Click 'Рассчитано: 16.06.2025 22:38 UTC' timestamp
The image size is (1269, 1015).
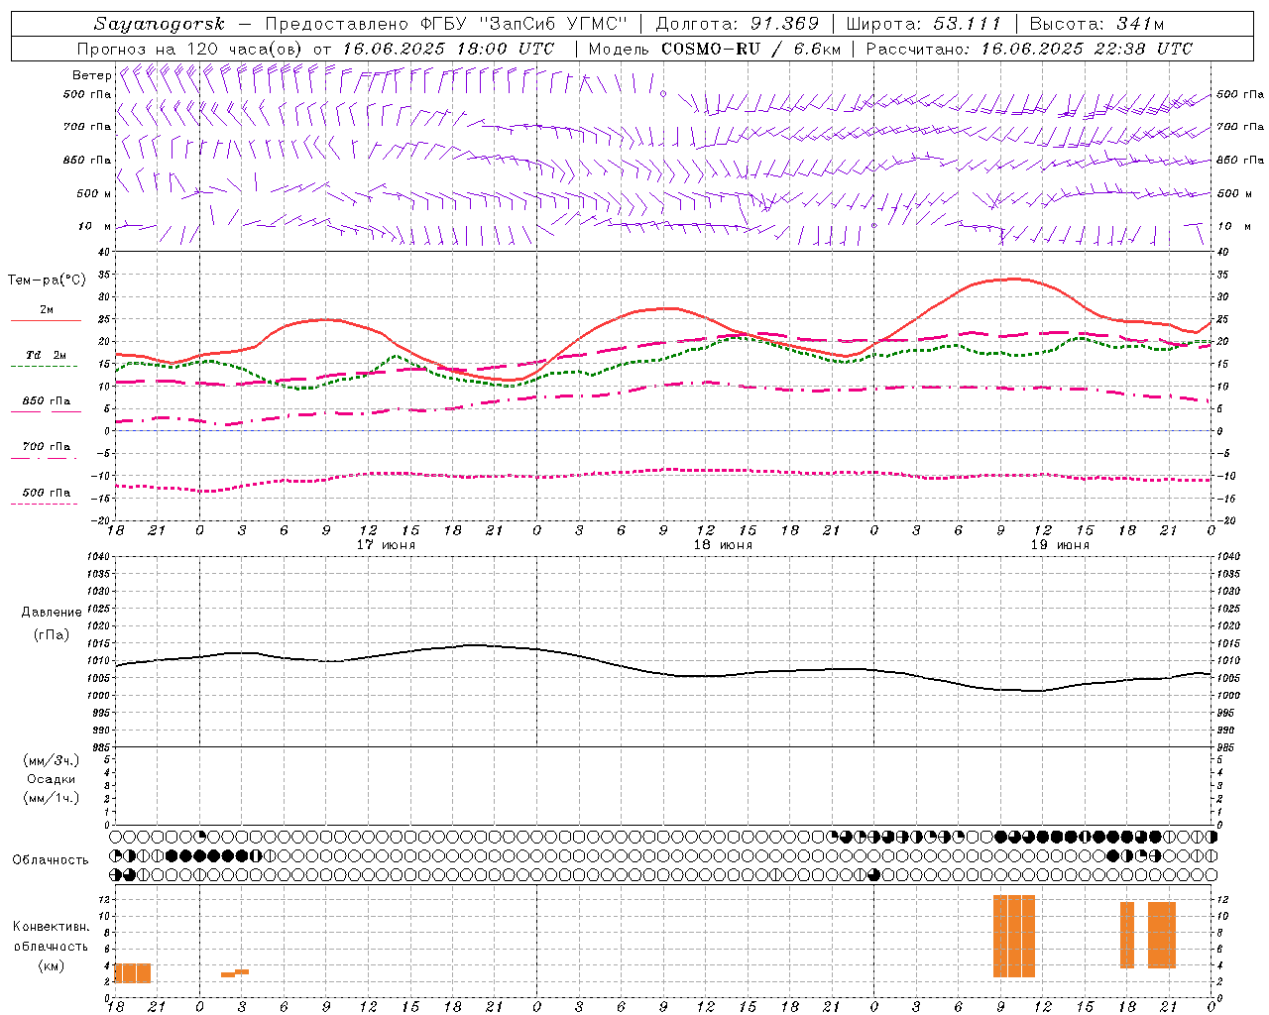pos(1029,49)
